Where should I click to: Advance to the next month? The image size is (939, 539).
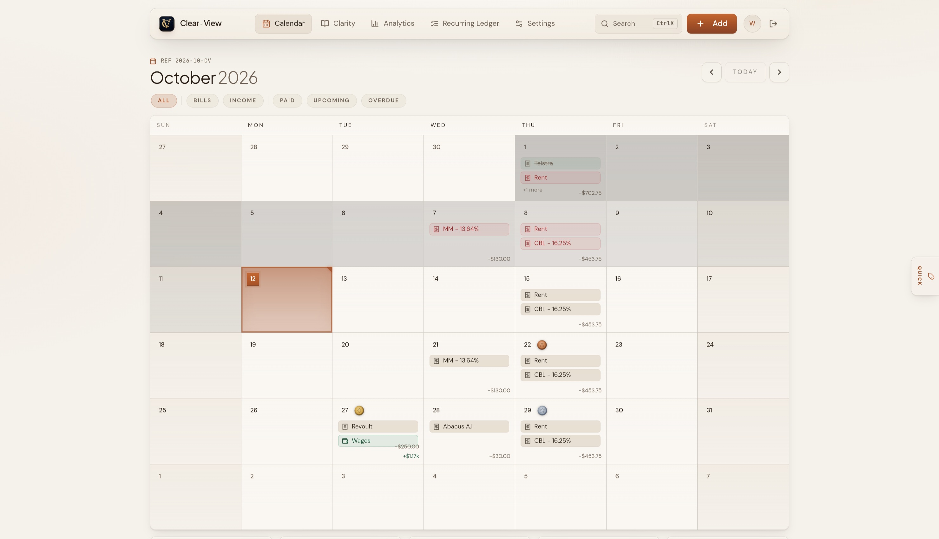coord(779,72)
